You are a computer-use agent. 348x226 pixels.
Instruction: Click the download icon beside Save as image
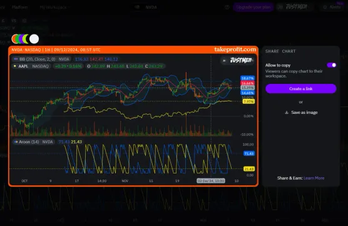[287, 112]
